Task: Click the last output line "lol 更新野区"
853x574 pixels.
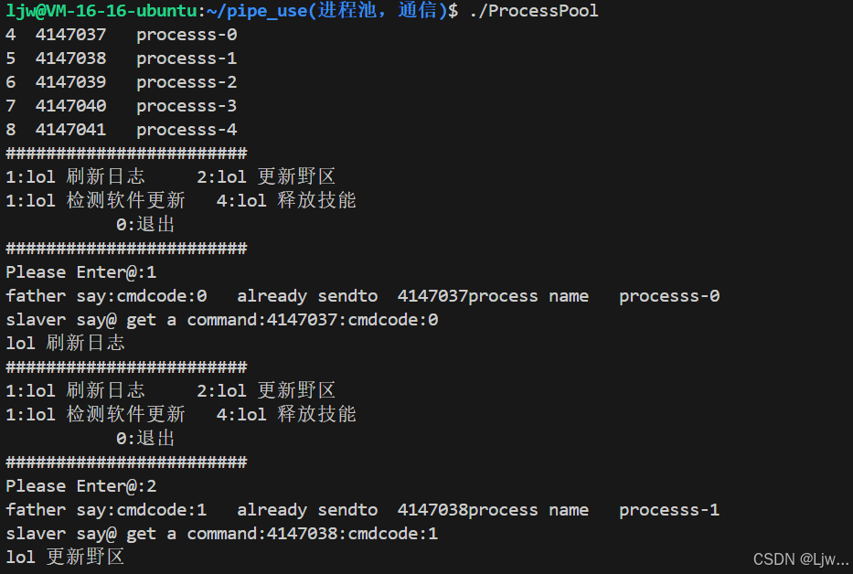Action: (65, 558)
